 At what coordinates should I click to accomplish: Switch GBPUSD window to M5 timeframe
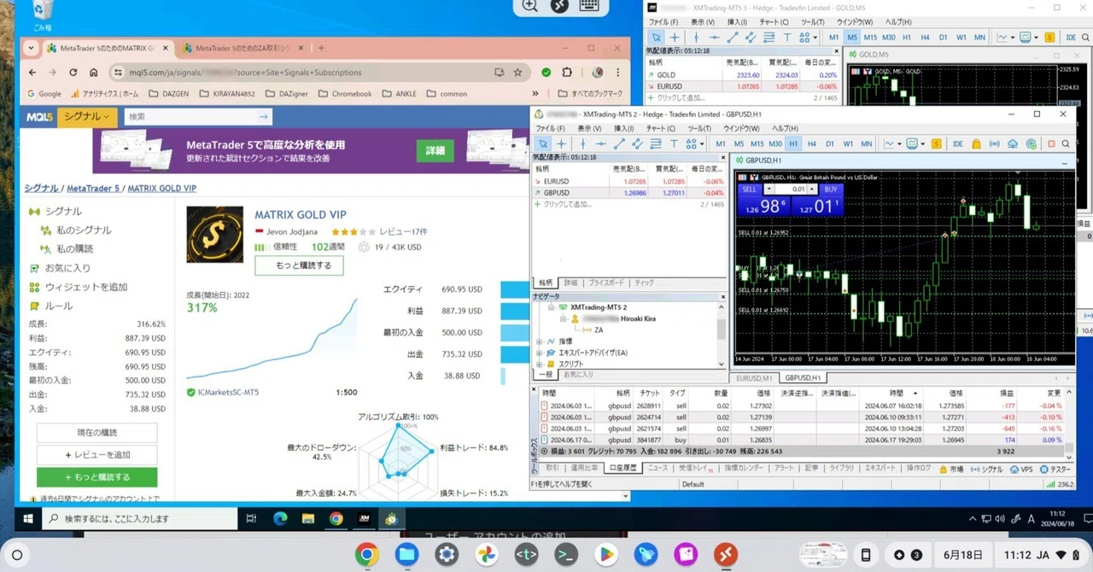click(739, 143)
